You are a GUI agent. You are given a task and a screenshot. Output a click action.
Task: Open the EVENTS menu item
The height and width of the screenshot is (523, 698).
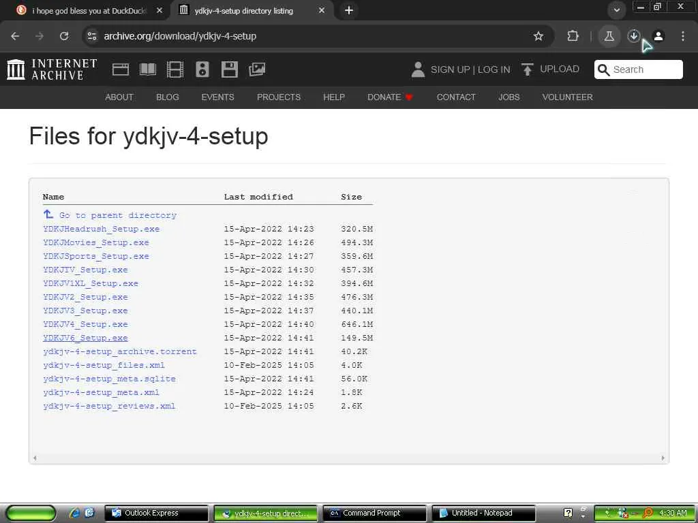[x=217, y=97]
